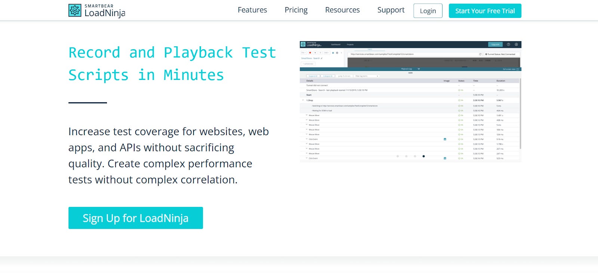
Task: Click the play icon in product screenshot toolbar
Action: click(x=315, y=53)
